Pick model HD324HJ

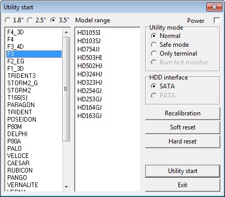pos(90,74)
